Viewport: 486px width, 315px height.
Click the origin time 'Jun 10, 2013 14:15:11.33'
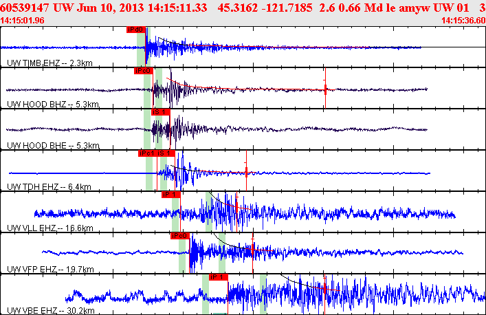[142, 8]
